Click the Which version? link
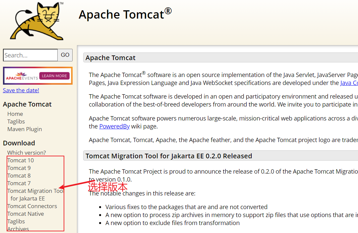 (27, 153)
